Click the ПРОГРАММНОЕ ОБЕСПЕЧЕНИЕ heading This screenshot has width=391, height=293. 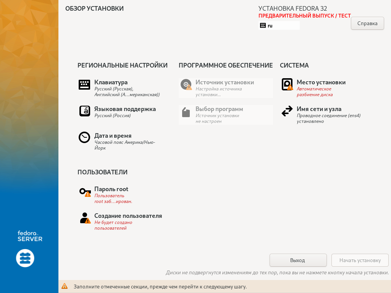point(226,65)
